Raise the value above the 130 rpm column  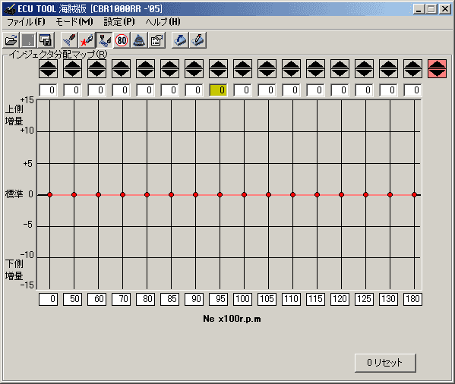(x=389, y=65)
